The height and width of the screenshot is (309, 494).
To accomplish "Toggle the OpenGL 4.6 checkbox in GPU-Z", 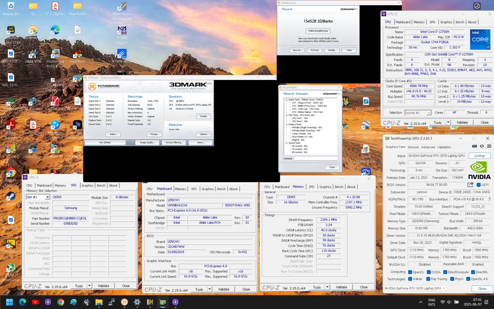I will (468, 279).
